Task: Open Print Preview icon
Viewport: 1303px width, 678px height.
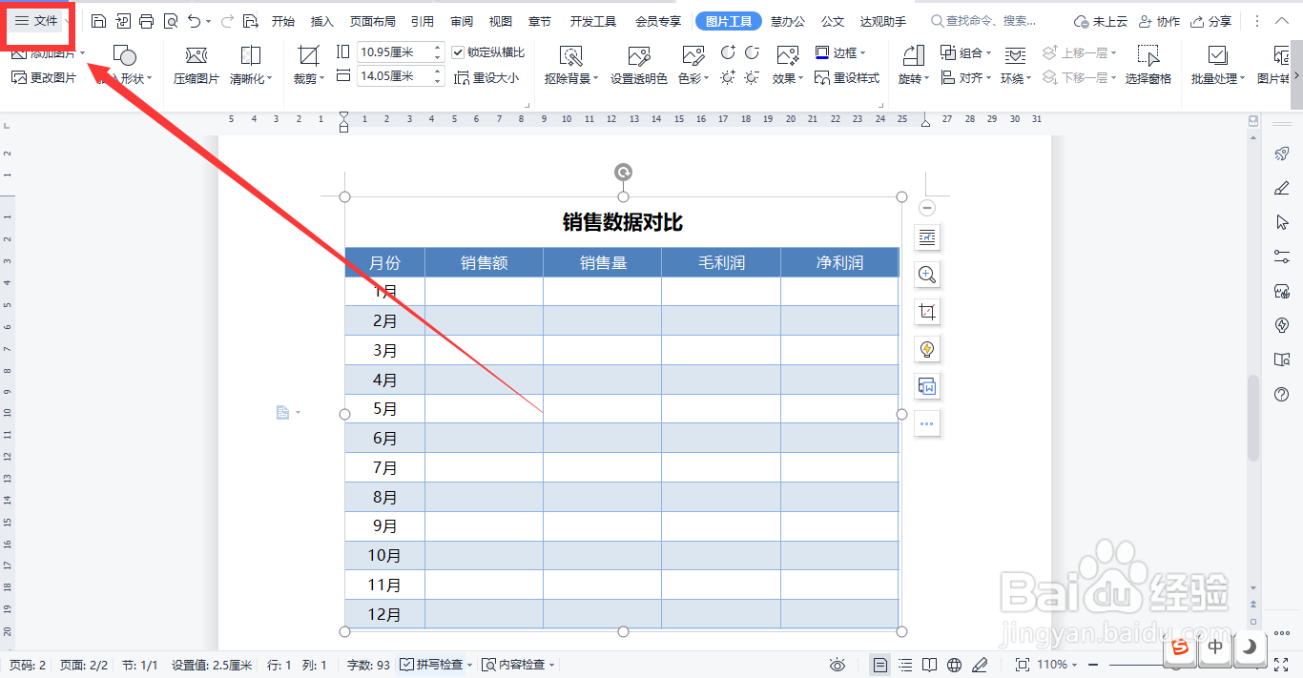Action: [171, 21]
